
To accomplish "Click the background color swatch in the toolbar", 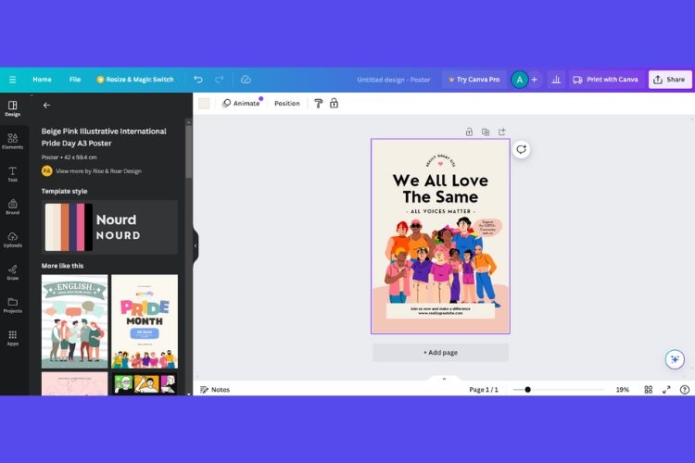I will [x=204, y=103].
